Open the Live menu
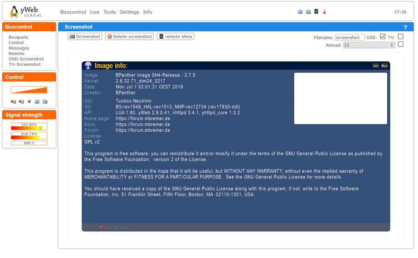418x258 pixels. point(95,12)
